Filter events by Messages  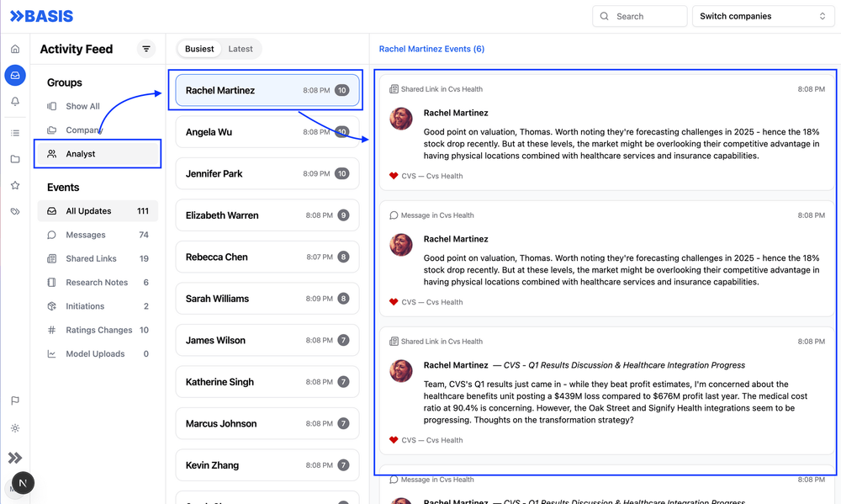(x=98, y=235)
